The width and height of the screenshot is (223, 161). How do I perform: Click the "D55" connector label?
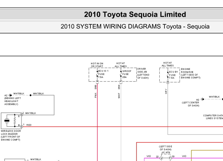point(96,87)
